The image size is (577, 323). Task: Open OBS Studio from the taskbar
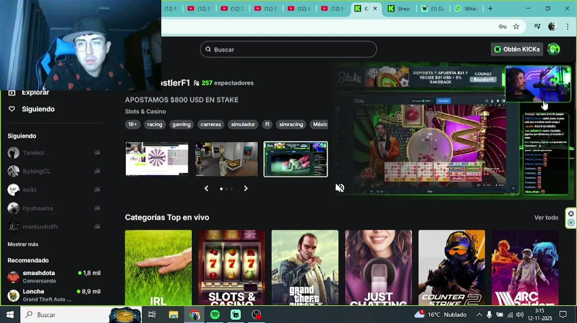(257, 314)
